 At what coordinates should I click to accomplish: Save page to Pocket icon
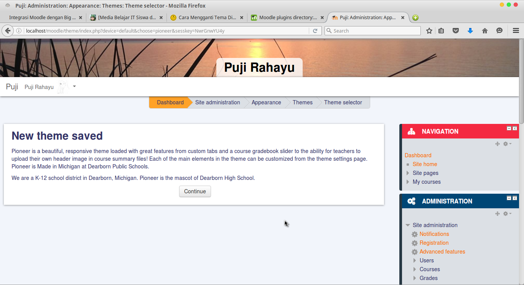(x=456, y=31)
